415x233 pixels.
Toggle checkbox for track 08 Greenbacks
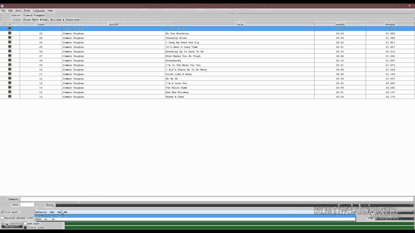[10, 61]
